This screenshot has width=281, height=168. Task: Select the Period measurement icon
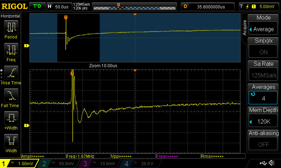coord(11,27)
